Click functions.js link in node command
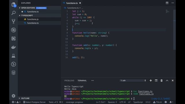This screenshot has height=104, width=185. pos(146,94)
